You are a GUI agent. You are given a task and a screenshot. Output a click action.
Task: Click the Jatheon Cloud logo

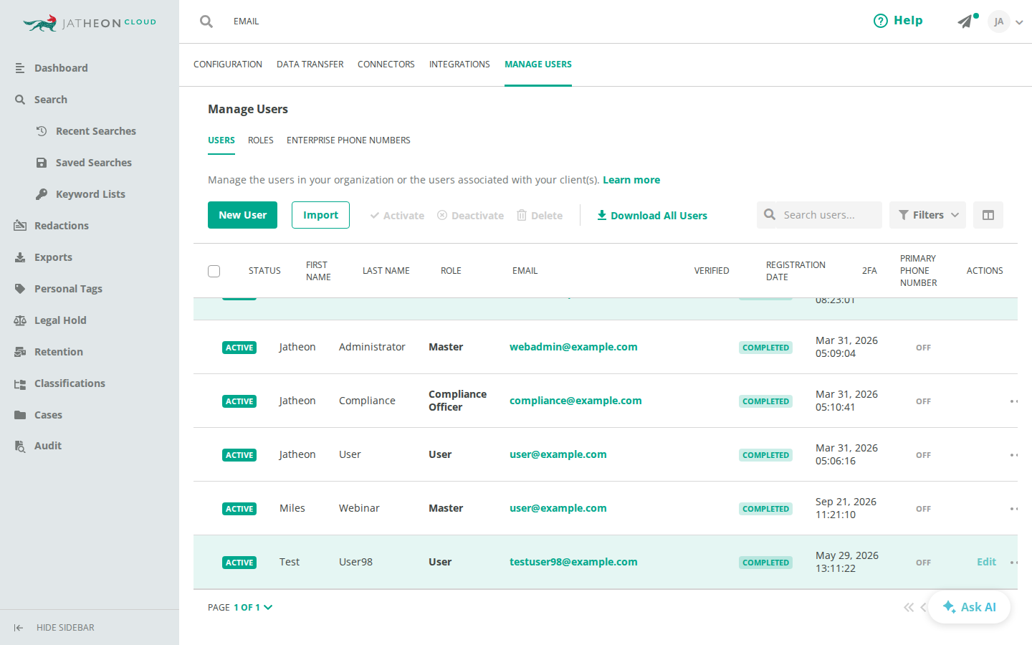[x=90, y=23]
